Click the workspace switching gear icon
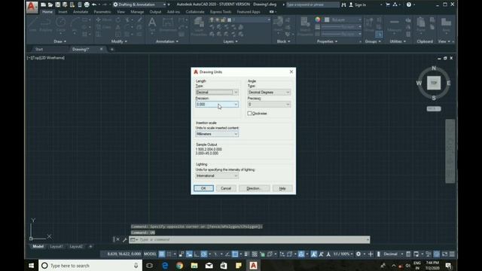 pyautogui.click(x=358, y=254)
